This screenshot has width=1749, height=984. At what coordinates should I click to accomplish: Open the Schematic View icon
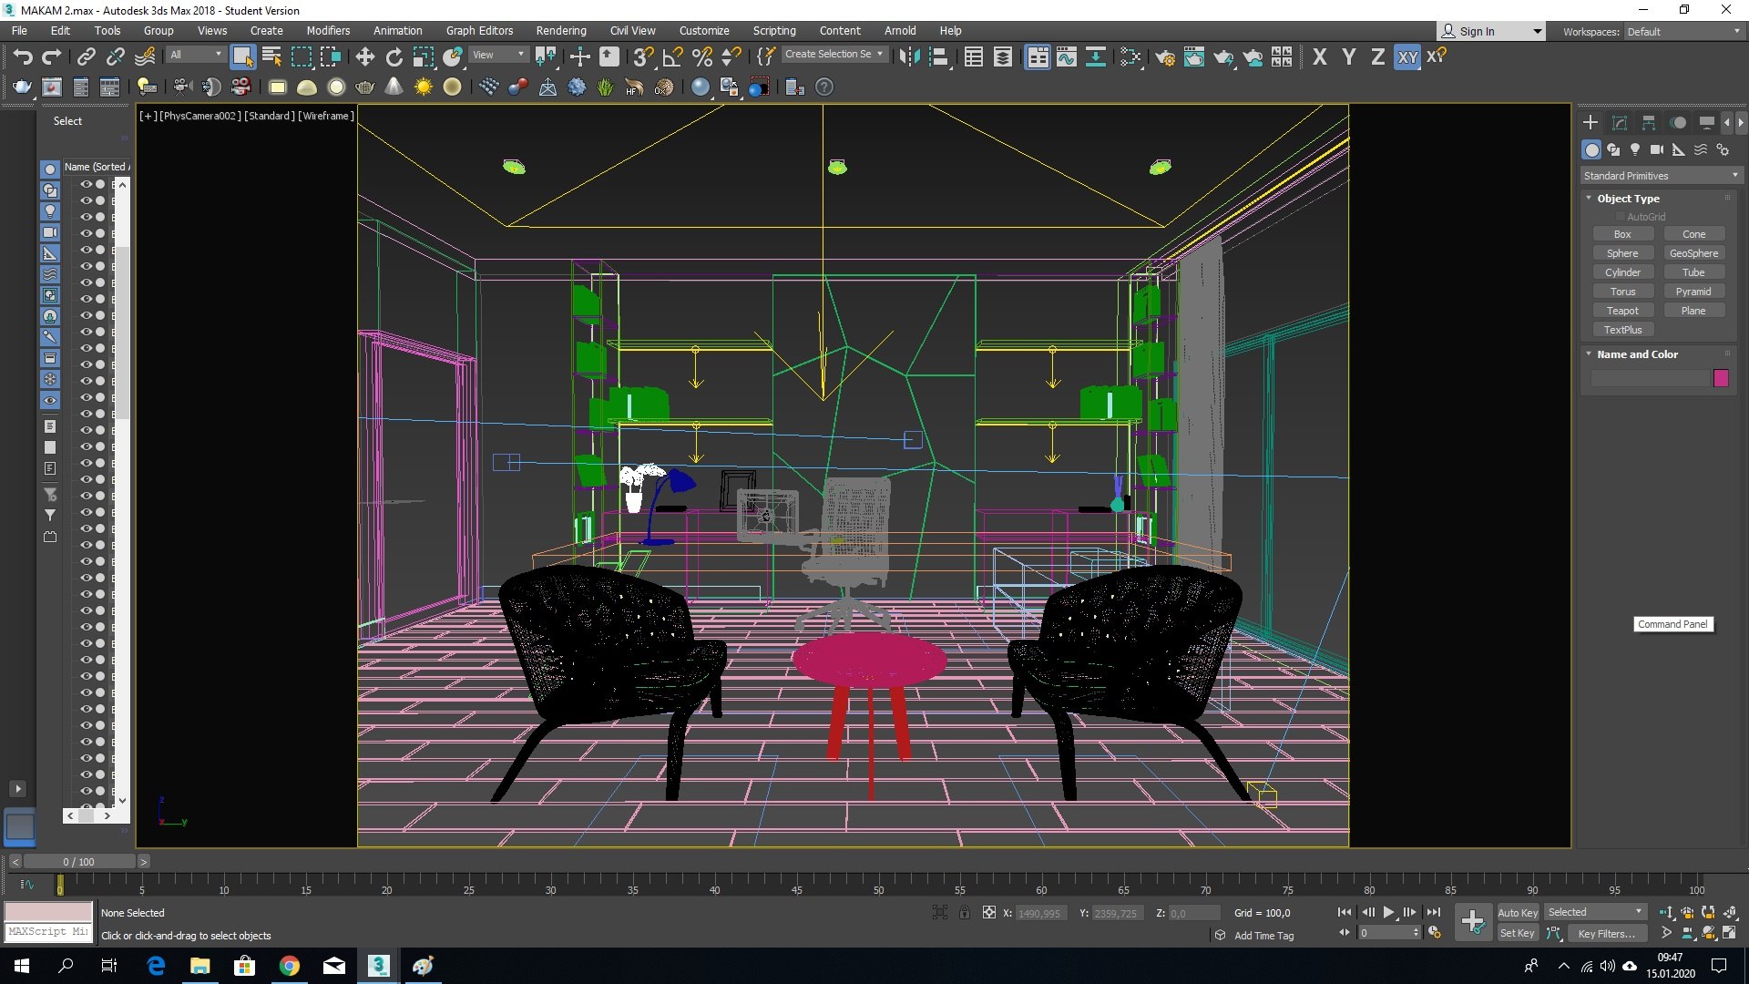[1095, 57]
